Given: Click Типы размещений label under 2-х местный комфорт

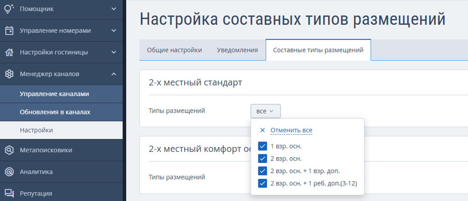Looking at the screenshot, I should pyautogui.click(x=177, y=177).
